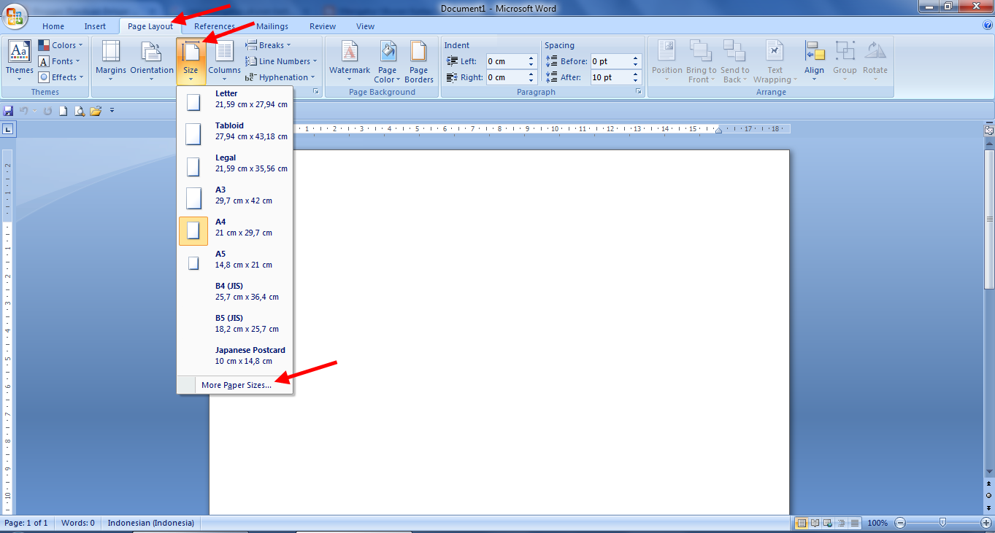Image resolution: width=995 pixels, height=533 pixels.
Task: Open the Orientation menu
Action: coord(152,61)
